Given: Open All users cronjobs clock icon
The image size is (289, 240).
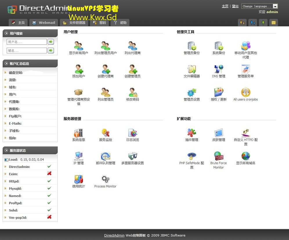Looking at the screenshot, I should click(x=246, y=92).
